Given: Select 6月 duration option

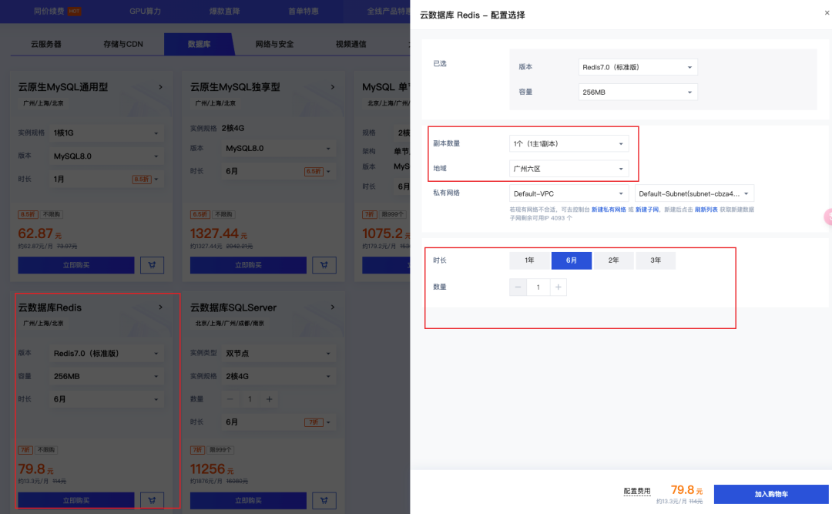Looking at the screenshot, I should pos(572,260).
